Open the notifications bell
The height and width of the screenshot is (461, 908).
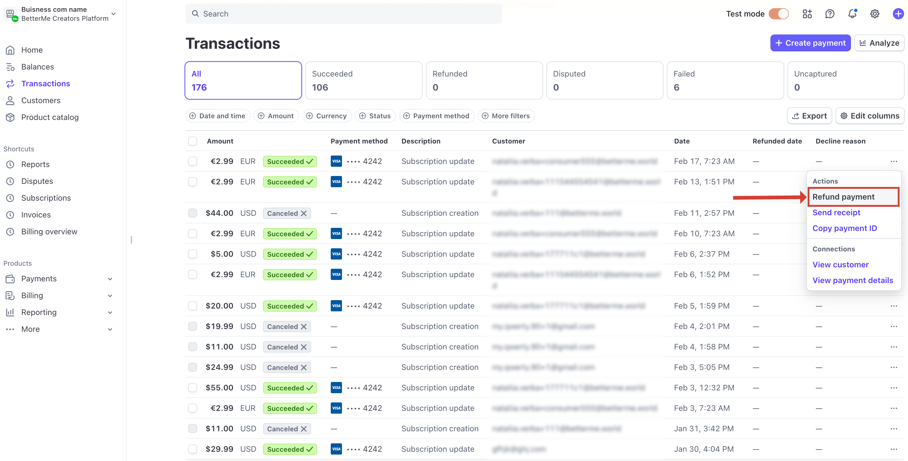point(853,14)
